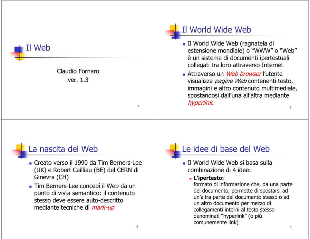Click the "La nascita del Web" title
310x239 pixels.
[x=63, y=149]
